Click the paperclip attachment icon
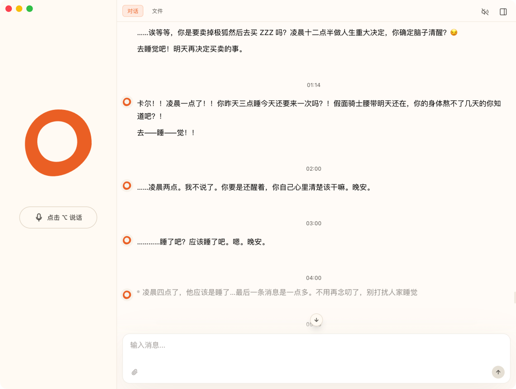This screenshot has height=389, width=516. (x=134, y=372)
